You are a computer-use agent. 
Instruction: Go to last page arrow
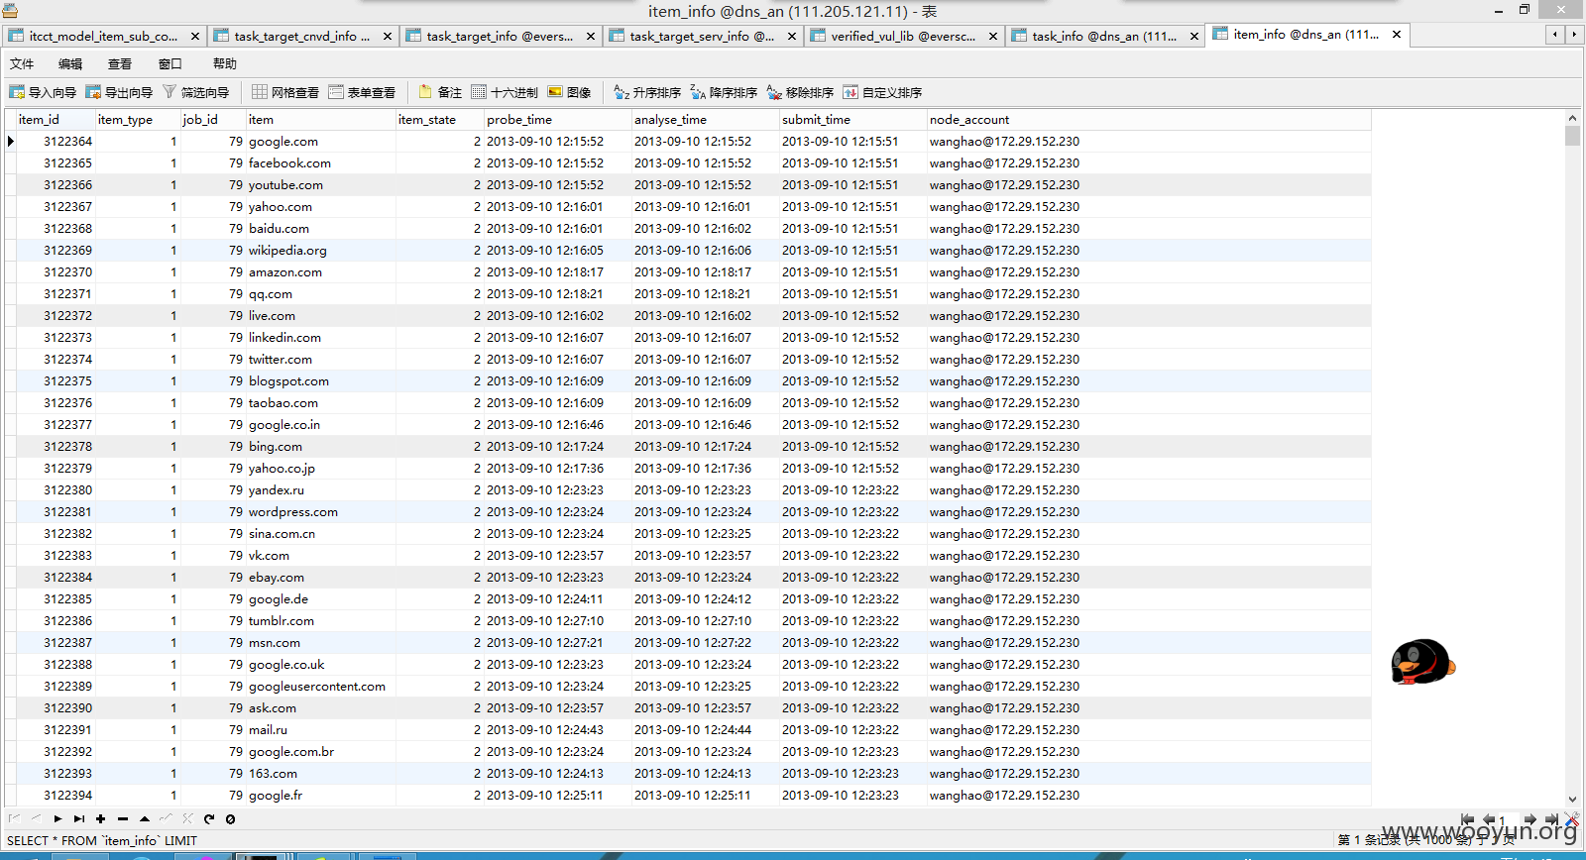(1551, 819)
